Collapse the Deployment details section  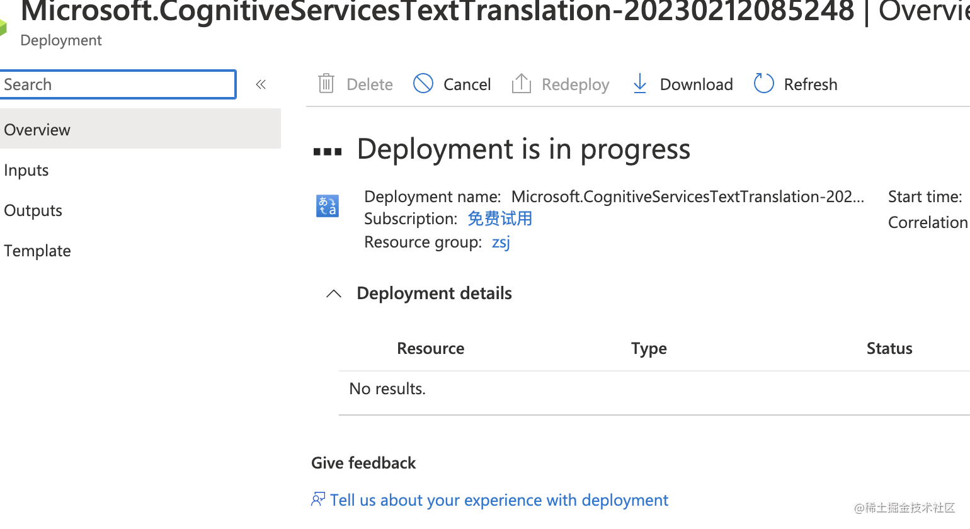333,293
